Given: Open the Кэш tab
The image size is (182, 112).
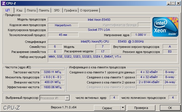Looking at the screenshot, I should (x=19, y=10).
